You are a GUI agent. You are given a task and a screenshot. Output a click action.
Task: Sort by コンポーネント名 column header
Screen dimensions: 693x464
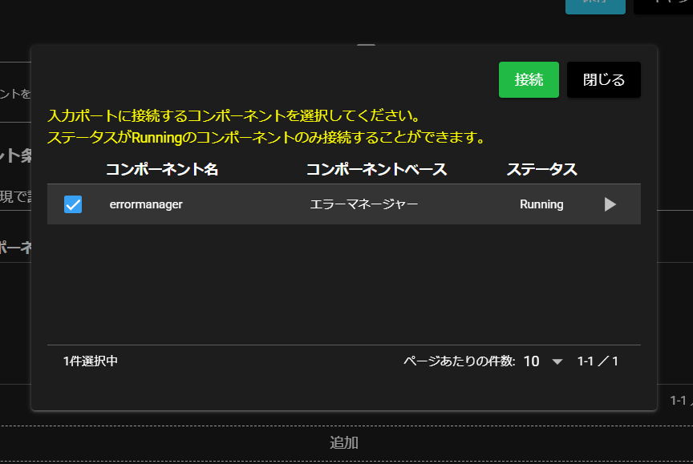pos(161,170)
